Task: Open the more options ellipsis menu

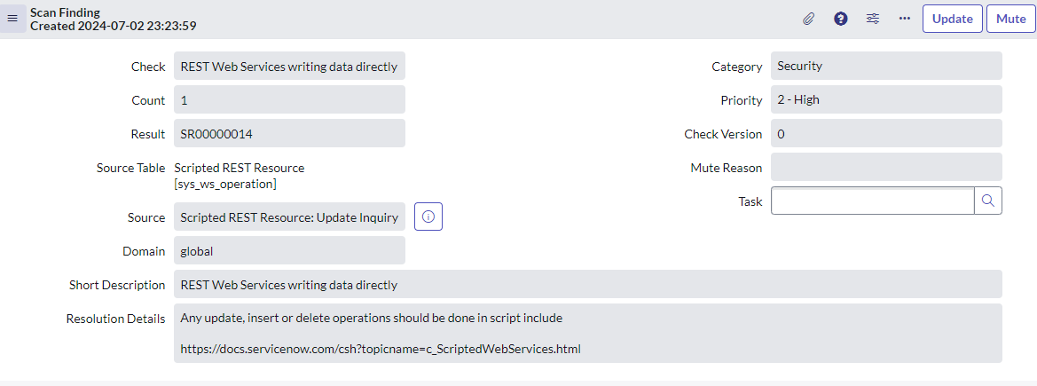Action: (x=905, y=19)
